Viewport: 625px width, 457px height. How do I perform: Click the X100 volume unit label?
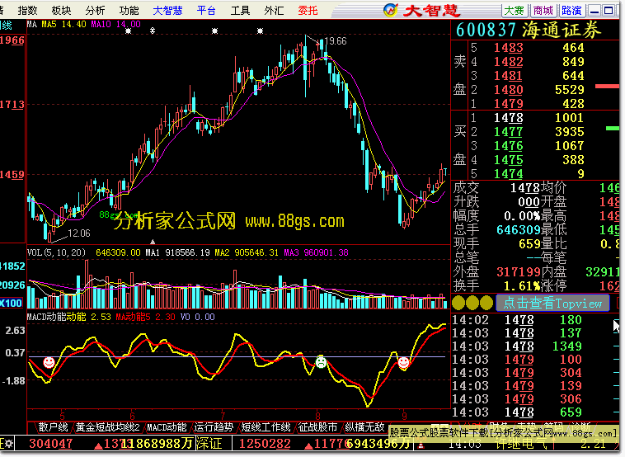click(x=11, y=303)
